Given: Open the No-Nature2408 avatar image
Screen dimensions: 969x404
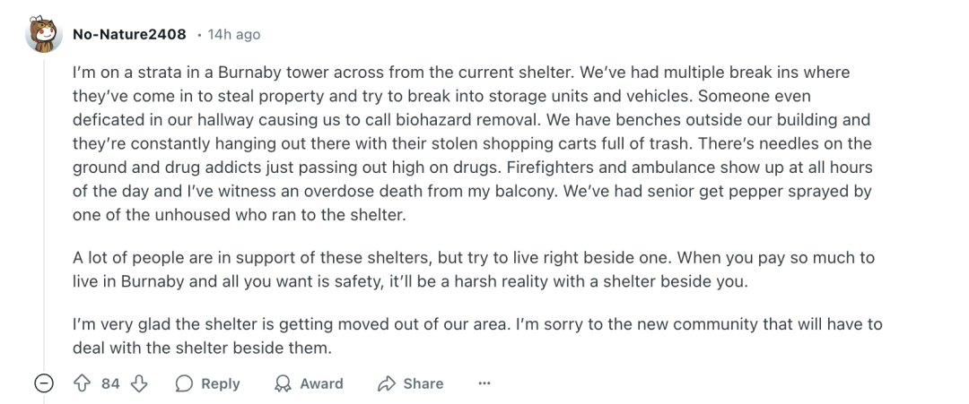Looking at the screenshot, I should point(44,35).
